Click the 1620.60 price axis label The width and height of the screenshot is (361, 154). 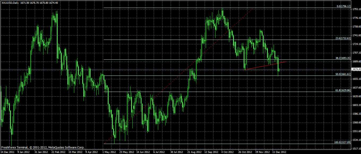coord(356,96)
